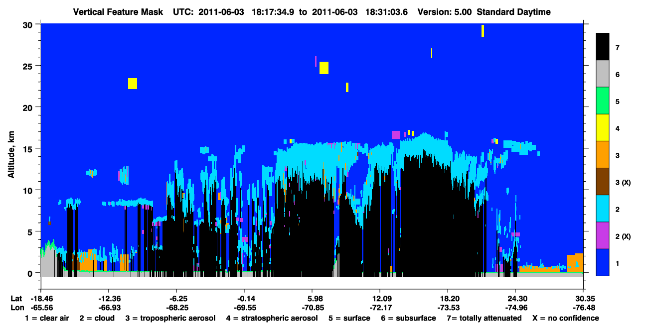648x332 pixels.
Task: Click 'Version: 5.00' in the title
Action: 445,12
